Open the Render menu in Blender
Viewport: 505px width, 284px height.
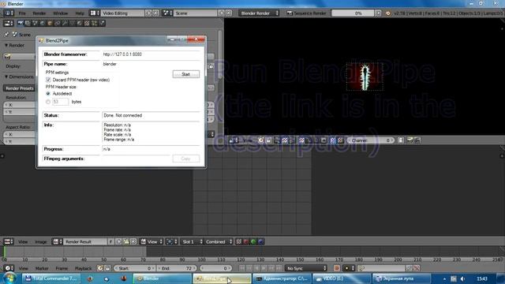click(x=39, y=13)
